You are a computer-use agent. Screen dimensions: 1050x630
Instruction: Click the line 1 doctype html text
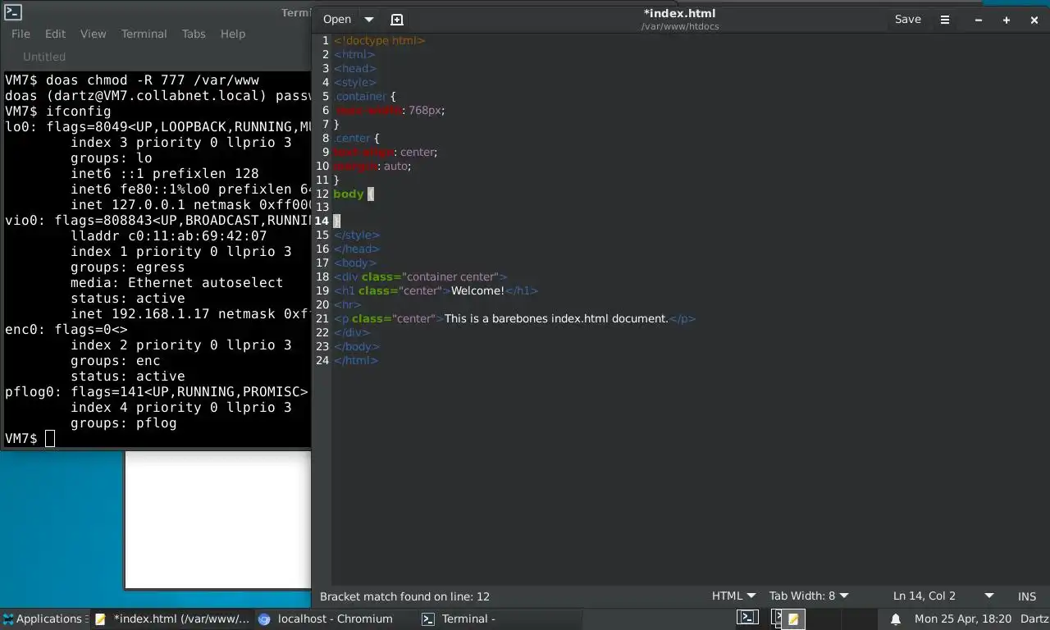380,40
